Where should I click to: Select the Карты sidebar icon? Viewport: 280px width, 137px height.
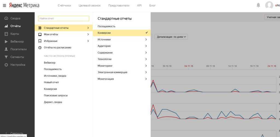(6, 34)
